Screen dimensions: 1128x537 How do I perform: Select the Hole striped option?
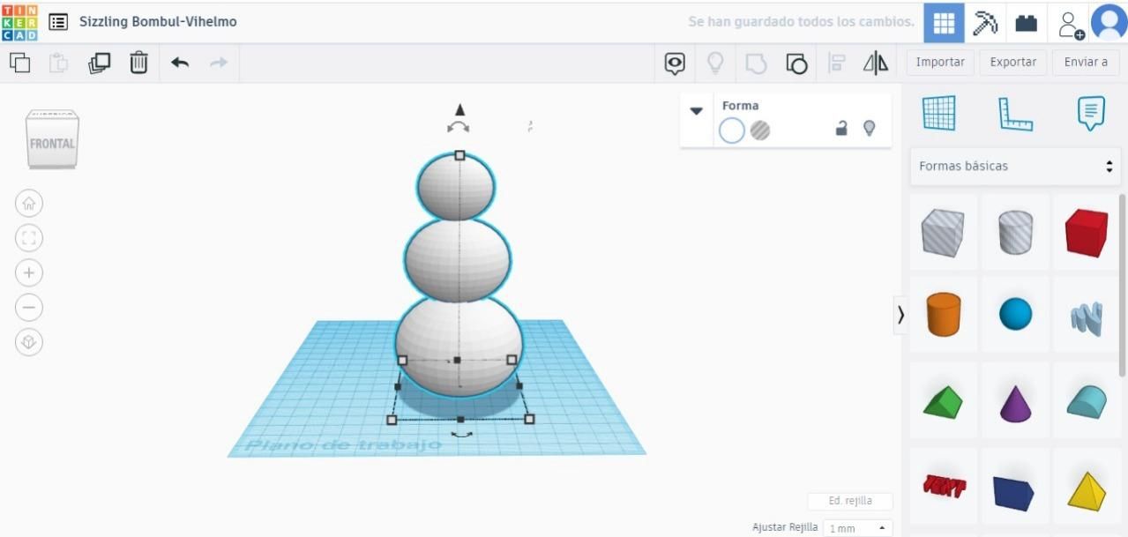760,131
